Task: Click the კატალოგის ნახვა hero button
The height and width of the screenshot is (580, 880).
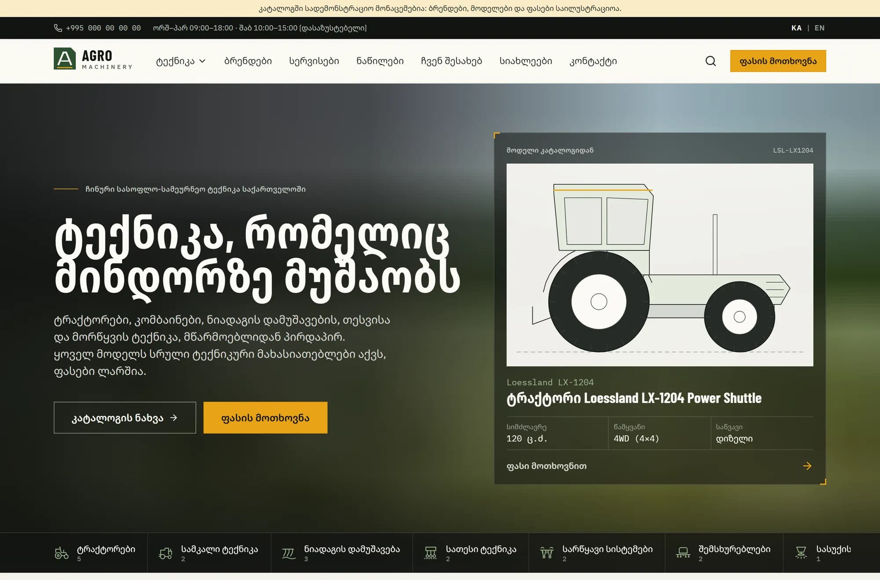Action: coord(125,418)
